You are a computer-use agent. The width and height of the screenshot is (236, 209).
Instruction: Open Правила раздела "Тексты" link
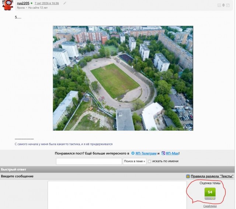(212, 176)
